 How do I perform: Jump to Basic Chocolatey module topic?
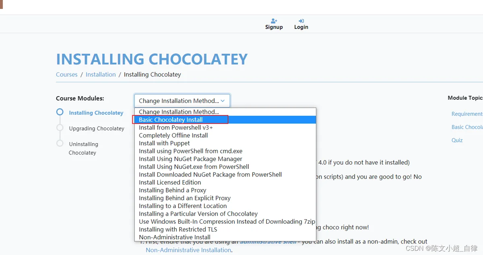pyautogui.click(x=467, y=127)
